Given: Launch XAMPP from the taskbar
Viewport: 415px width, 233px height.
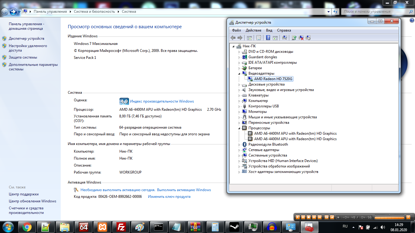Looking at the screenshot, I should (102, 227).
